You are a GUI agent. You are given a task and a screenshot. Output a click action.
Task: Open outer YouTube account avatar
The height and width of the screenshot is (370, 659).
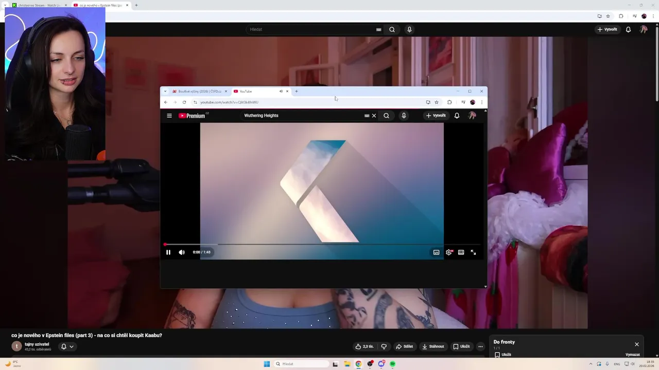point(644,29)
